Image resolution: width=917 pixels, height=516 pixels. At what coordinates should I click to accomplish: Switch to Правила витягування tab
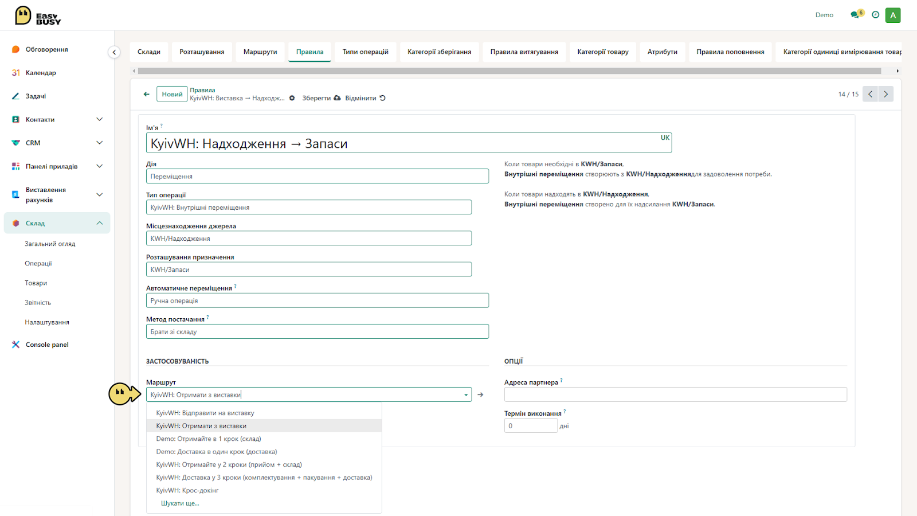click(524, 52)
